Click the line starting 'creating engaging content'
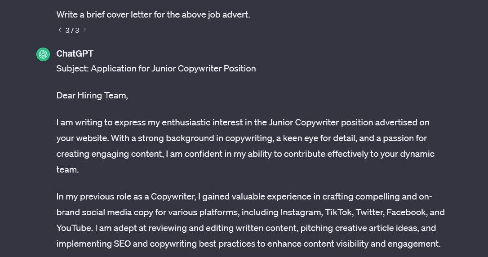This screenshot has width=488, height=257. [x=245, y=154]
